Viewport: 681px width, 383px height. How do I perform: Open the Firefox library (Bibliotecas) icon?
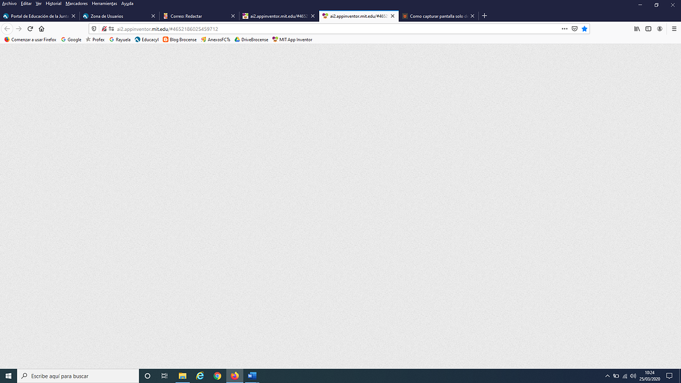click(x=636, y=28)
